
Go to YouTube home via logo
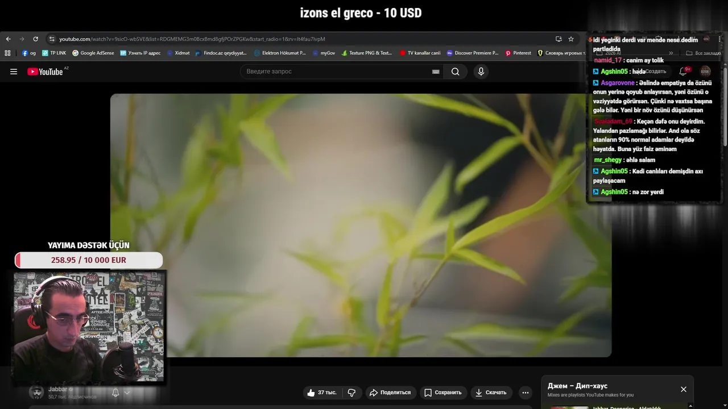click(45, 72)
